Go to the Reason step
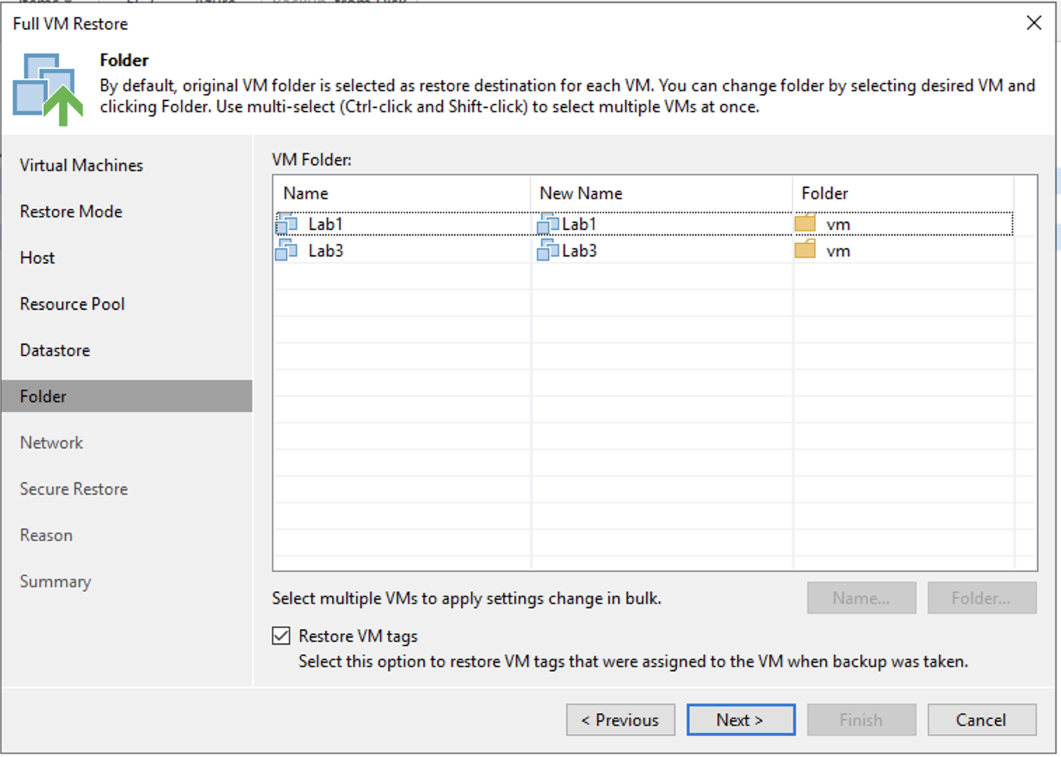Viewport: 1061px width, 757px height. click(x=46, y=536)
